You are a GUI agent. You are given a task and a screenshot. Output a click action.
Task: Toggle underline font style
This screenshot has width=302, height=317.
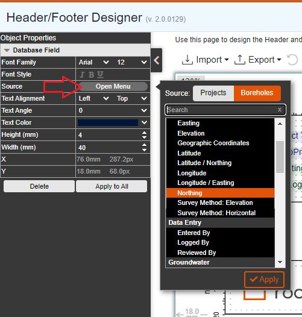[x=100, y=75]
